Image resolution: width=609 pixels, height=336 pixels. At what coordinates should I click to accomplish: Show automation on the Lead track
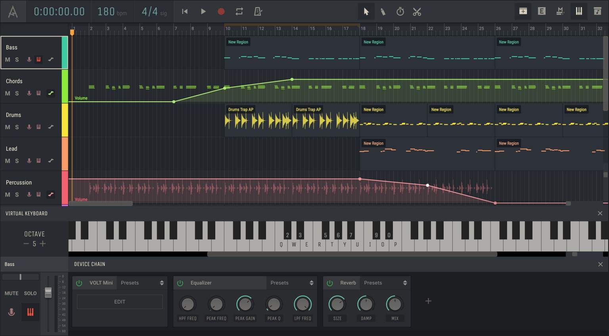coord(50,161)
